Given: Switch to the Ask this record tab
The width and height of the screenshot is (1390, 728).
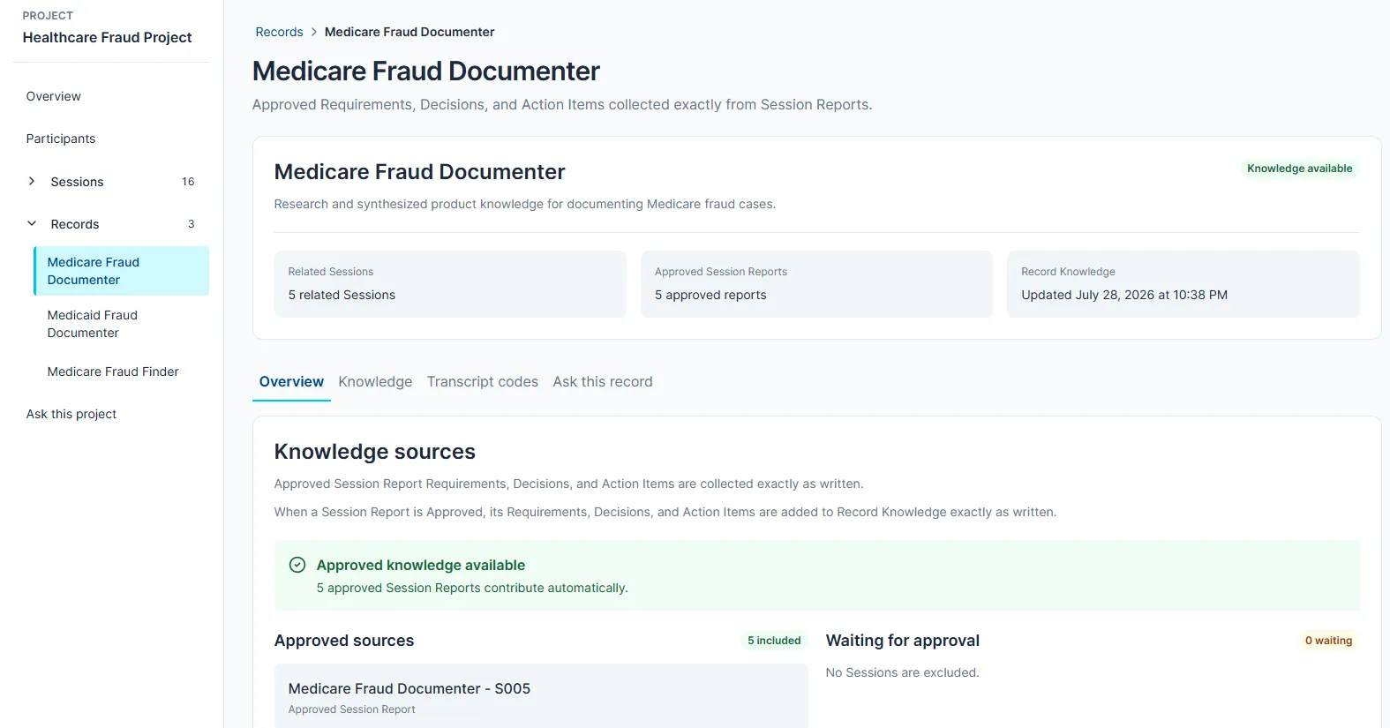Looking at the screenshot, I should tap(603, 382).
